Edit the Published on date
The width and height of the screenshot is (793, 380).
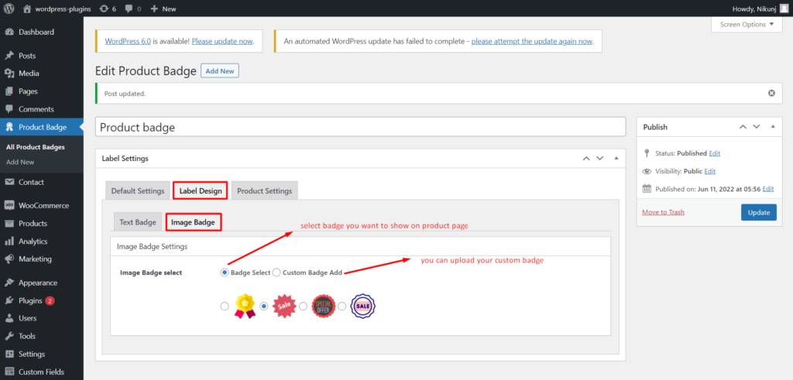click(768, 189)
